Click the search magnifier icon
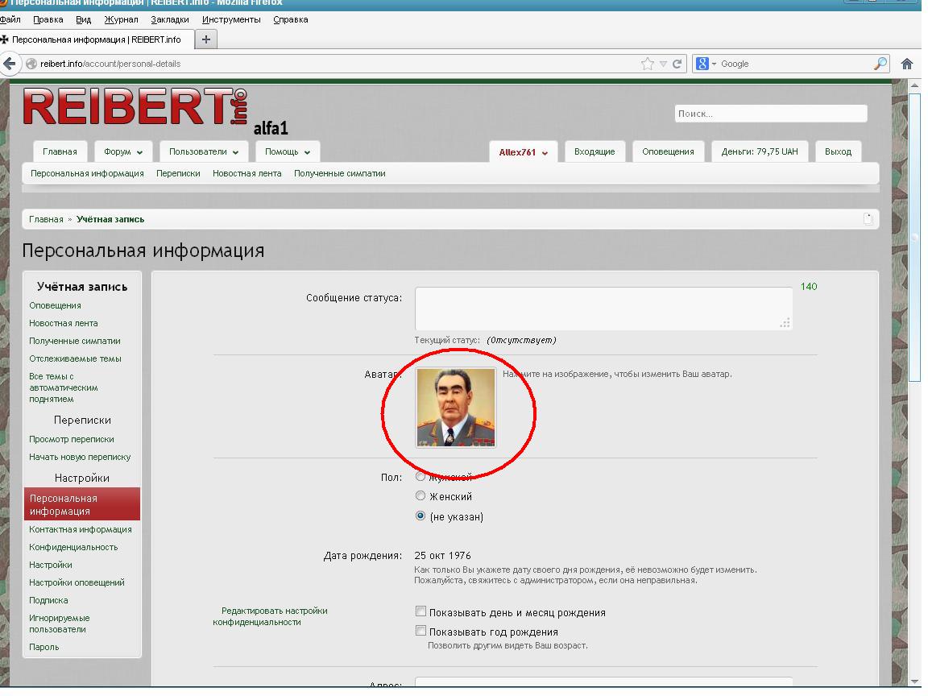This screenshot has height=696, width=928. point(881,64)
